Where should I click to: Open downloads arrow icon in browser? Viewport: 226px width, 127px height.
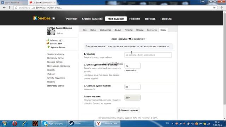point(222,8)
